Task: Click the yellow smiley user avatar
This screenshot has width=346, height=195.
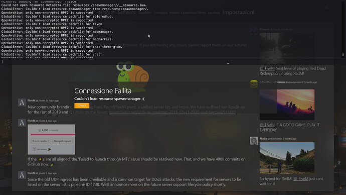Action: click(254, 84)
